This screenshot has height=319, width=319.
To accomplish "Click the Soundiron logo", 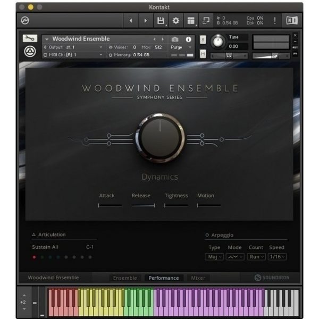I will point(272,278).
